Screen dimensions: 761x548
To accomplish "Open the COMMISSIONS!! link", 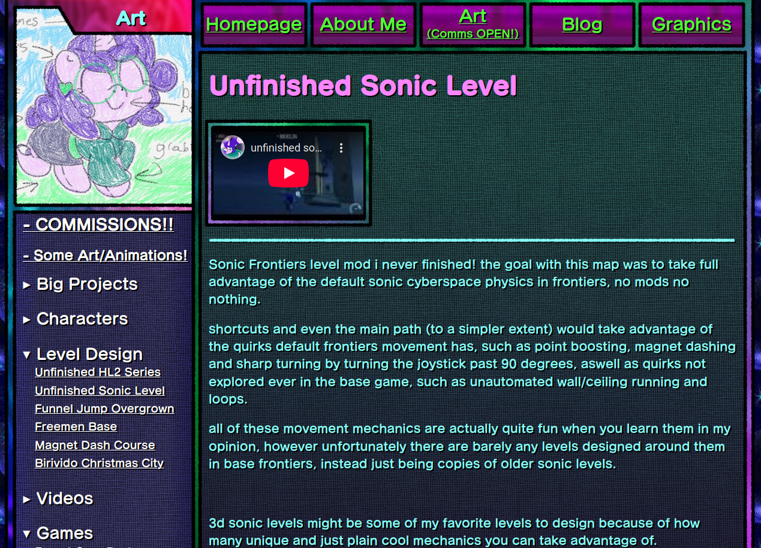I will [x=98, y=225].
